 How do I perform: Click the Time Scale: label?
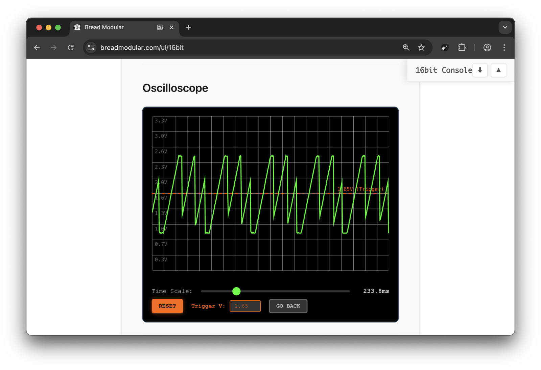click(172, 291)
